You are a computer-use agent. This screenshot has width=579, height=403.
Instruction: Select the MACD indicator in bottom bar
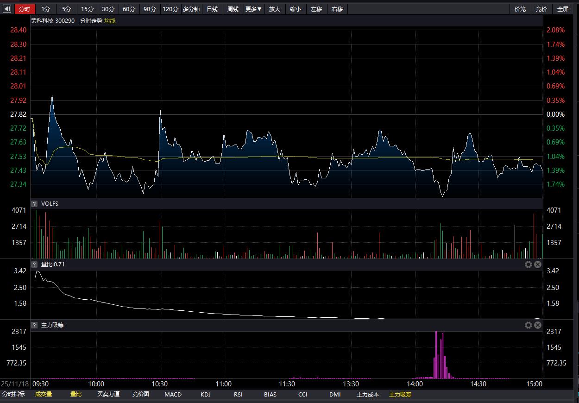click(173, 394)
